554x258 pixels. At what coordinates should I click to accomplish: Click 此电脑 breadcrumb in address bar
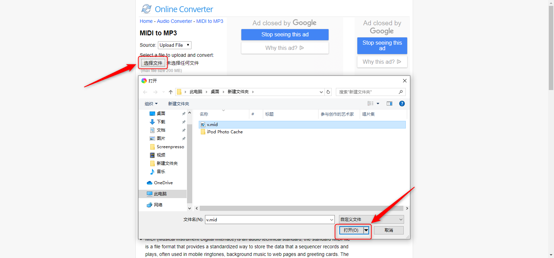[x=196, y=92]
